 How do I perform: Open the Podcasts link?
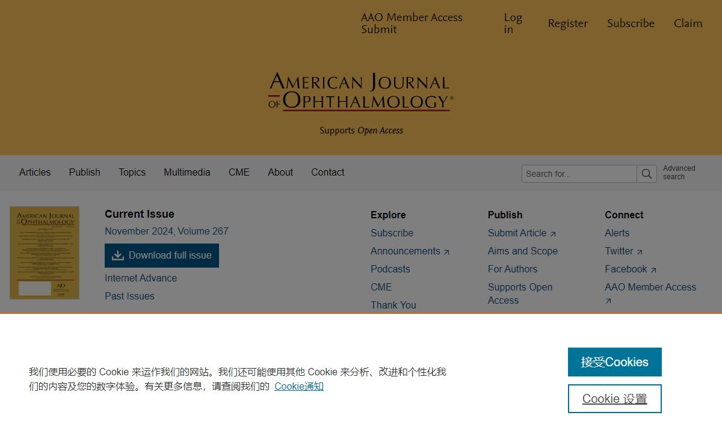point(390,269)
